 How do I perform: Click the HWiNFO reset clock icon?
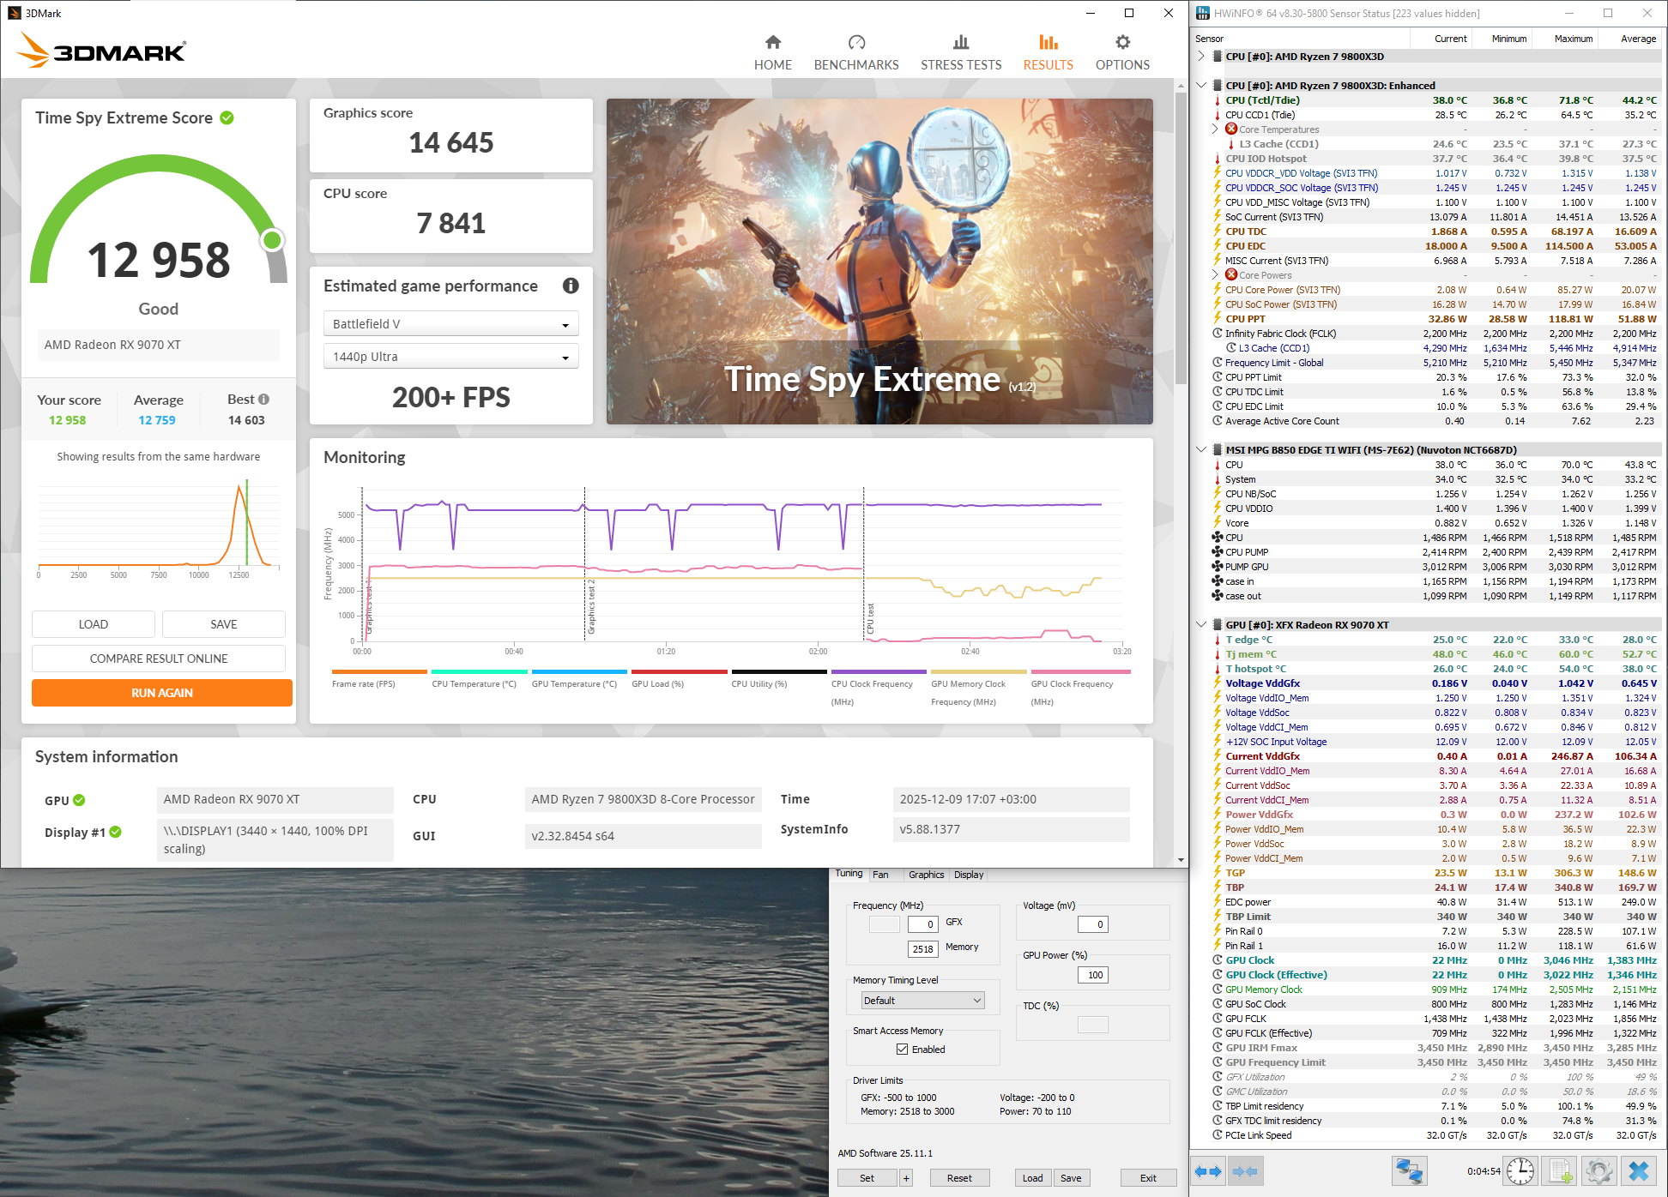click(1520, 1171)
